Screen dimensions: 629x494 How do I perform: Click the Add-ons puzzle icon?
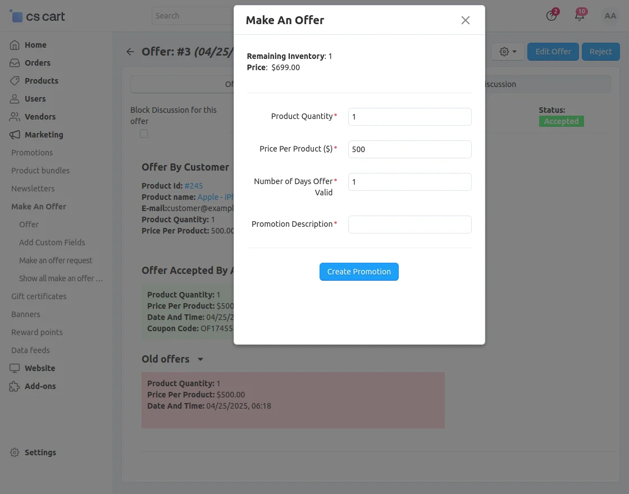coord(15,386)
